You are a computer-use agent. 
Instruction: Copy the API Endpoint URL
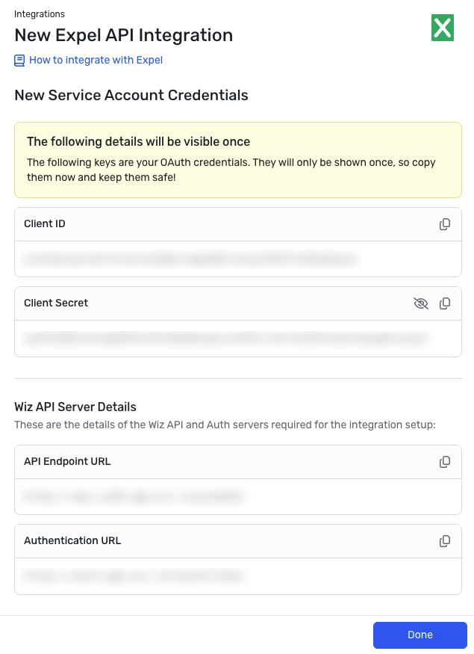[x=445, y=462]
